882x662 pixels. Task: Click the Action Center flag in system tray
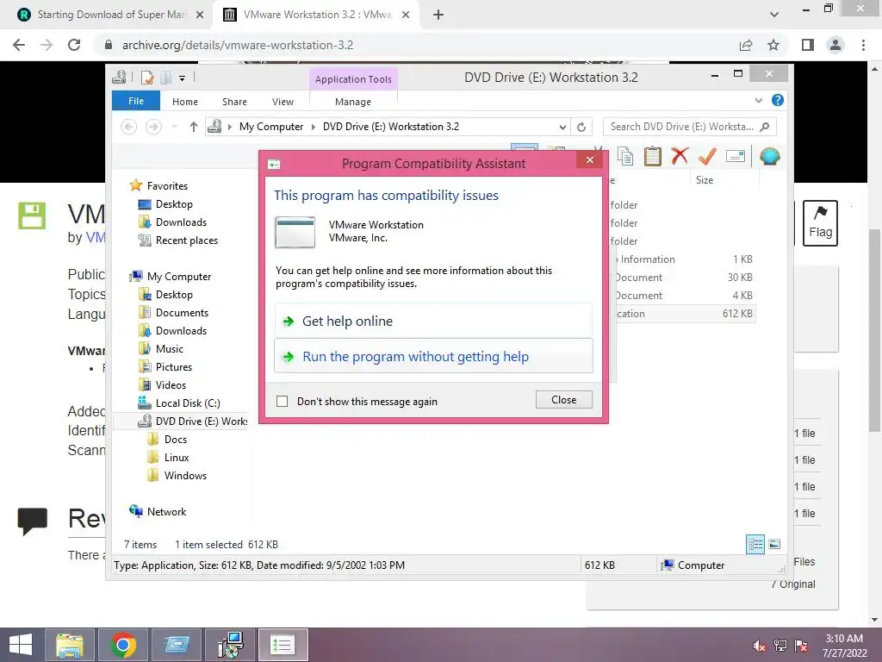[x=801, y=645]
